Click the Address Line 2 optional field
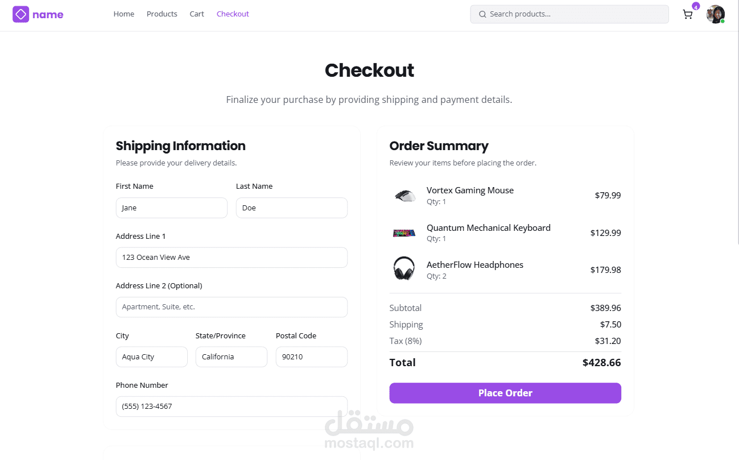The height and width of the screenshot is (460, 739). [x=232, y=307]
